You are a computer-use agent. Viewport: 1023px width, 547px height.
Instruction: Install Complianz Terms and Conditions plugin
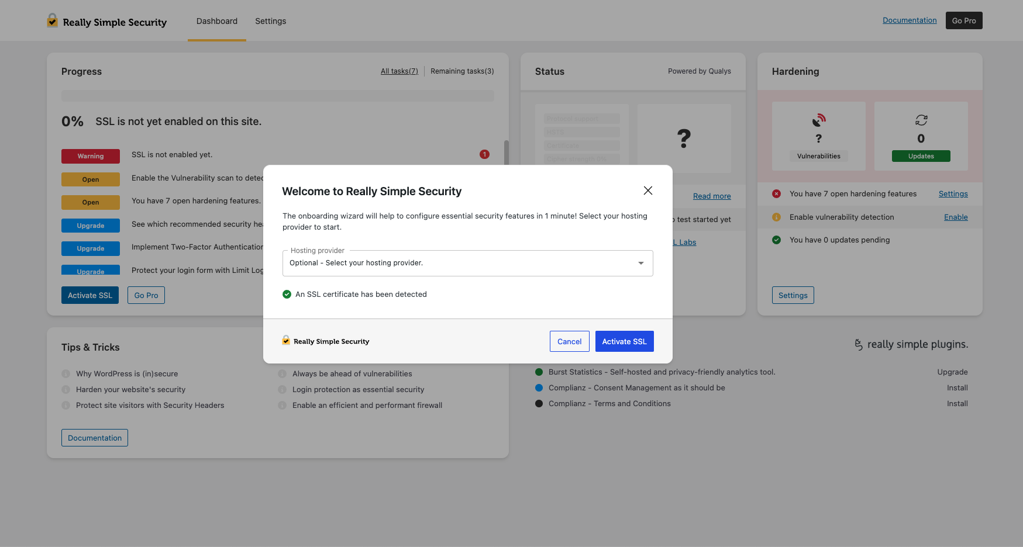[x=957, y=403]
